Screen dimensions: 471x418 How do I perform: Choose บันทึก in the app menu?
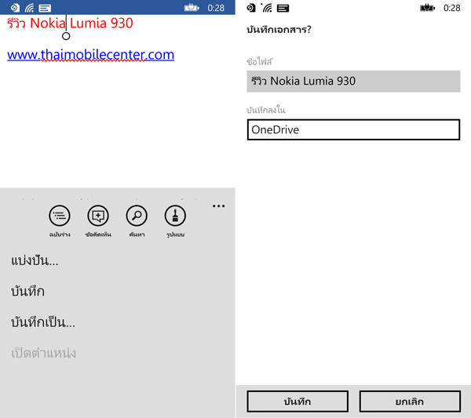pos(27,292)
